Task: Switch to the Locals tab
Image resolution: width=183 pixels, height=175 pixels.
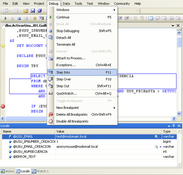Action: (23, 171)
